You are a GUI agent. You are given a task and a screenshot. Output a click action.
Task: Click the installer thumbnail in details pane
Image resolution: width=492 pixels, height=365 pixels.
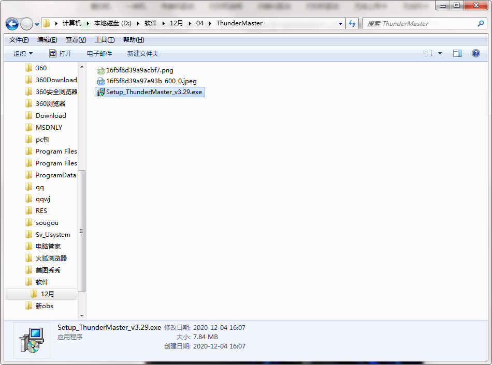tap(32, 340)
